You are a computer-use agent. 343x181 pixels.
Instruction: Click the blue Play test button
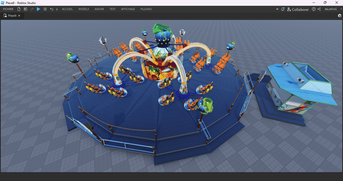pyautogui.click(x=38, y=9)
